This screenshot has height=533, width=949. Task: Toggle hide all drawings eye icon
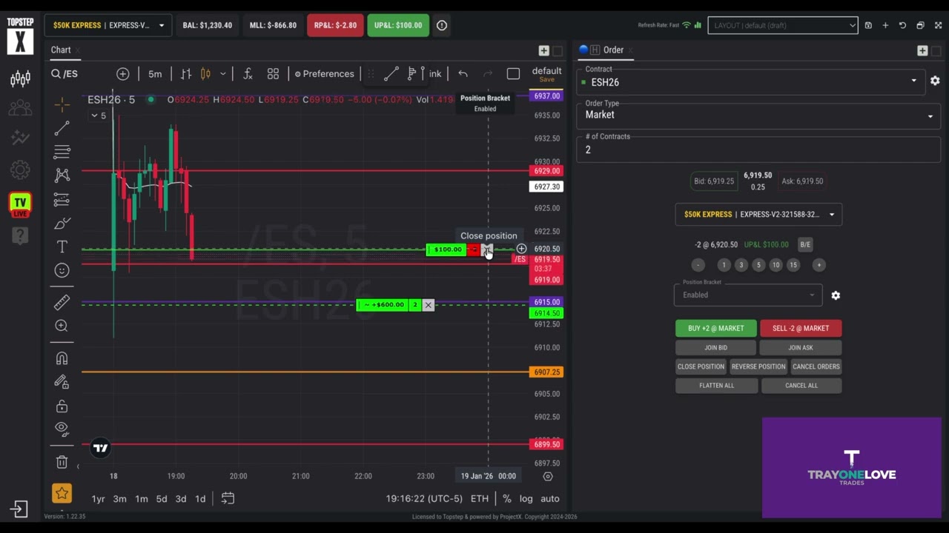62,429
